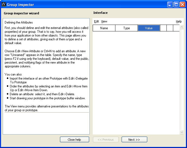Select the highlighted Value column header
187x148 pixels.
pos(149,28)
